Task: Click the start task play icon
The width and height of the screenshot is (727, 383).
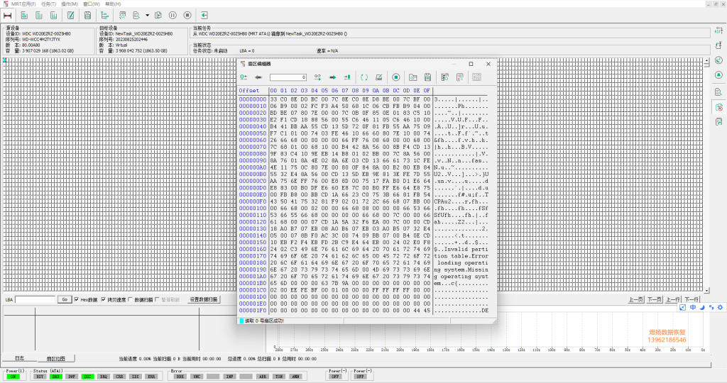Action: point(158,16)
